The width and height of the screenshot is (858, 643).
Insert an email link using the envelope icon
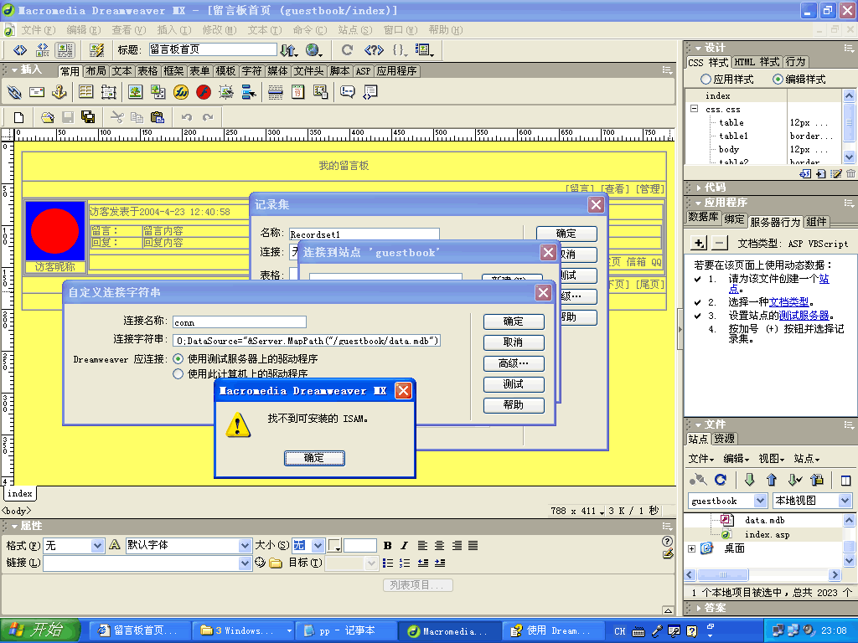37,92
